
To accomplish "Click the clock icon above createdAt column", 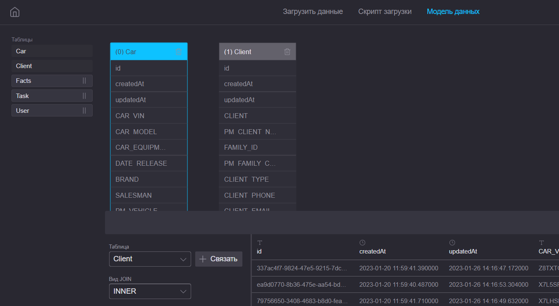I will tap(362, 243).
